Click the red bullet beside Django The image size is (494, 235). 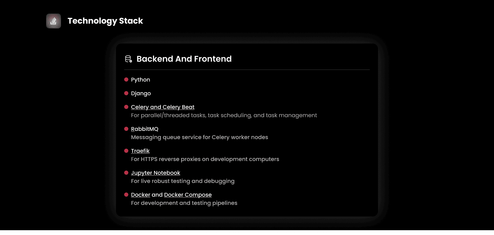(126, 93)
